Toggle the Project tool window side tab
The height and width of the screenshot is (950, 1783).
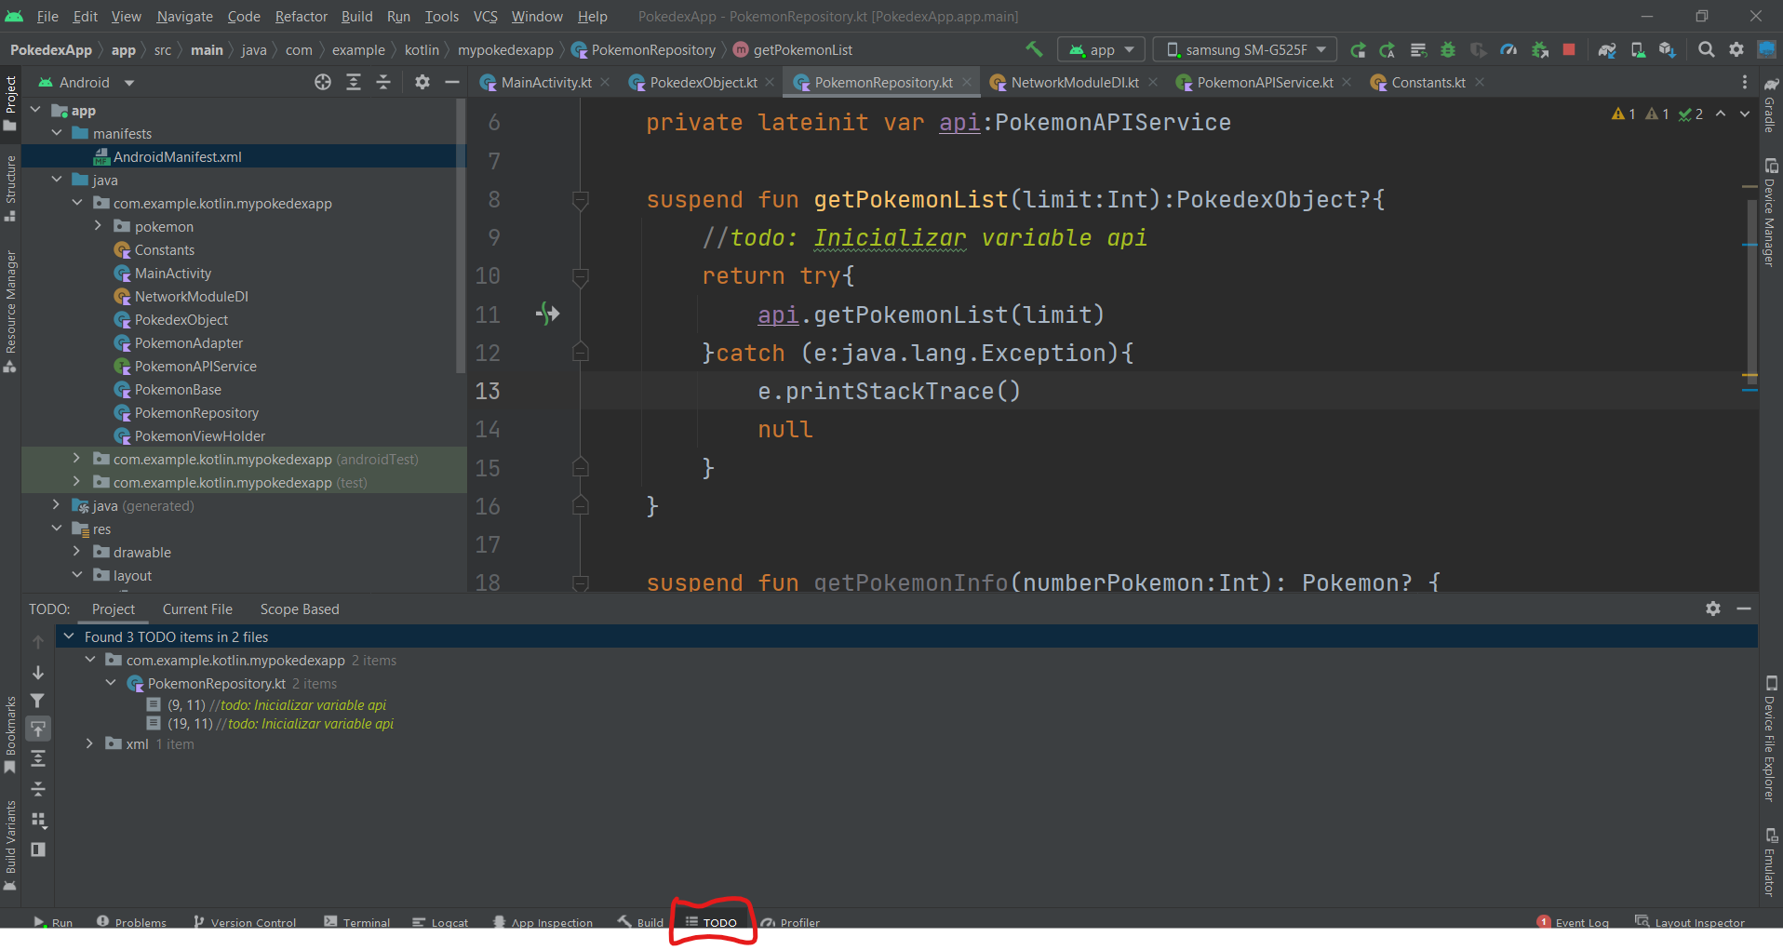click(x=10, y=102)
